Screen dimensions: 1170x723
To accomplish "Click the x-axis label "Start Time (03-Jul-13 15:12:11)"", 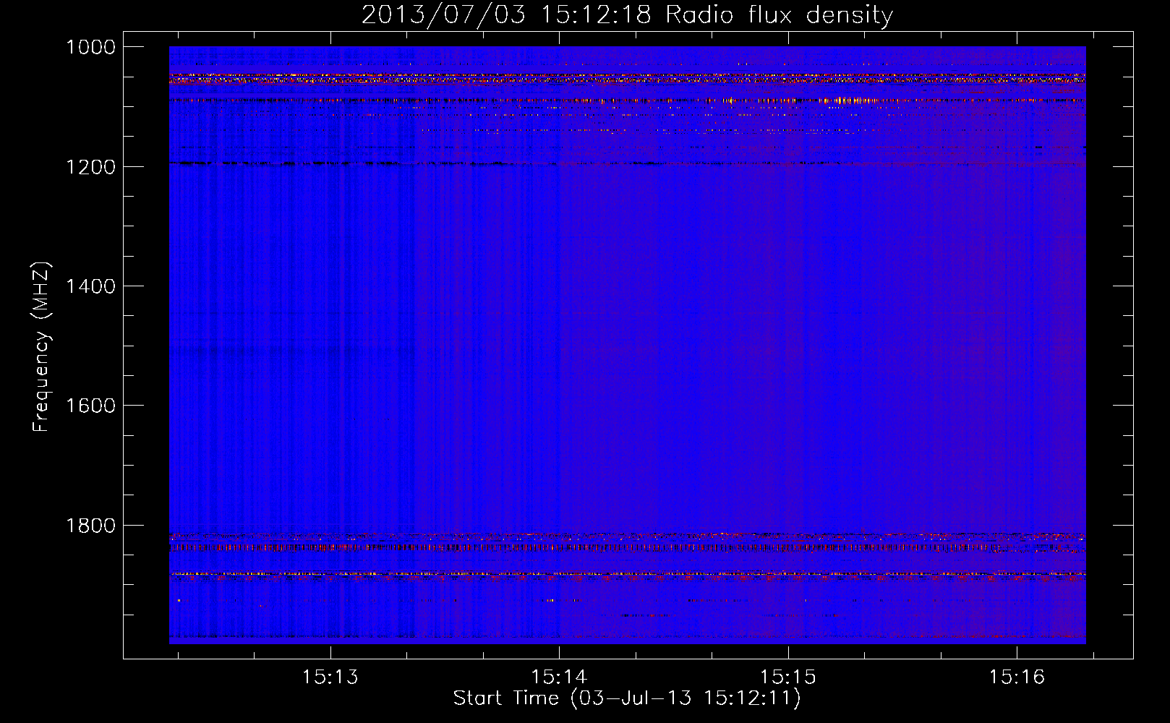I will tap(627, 698).
